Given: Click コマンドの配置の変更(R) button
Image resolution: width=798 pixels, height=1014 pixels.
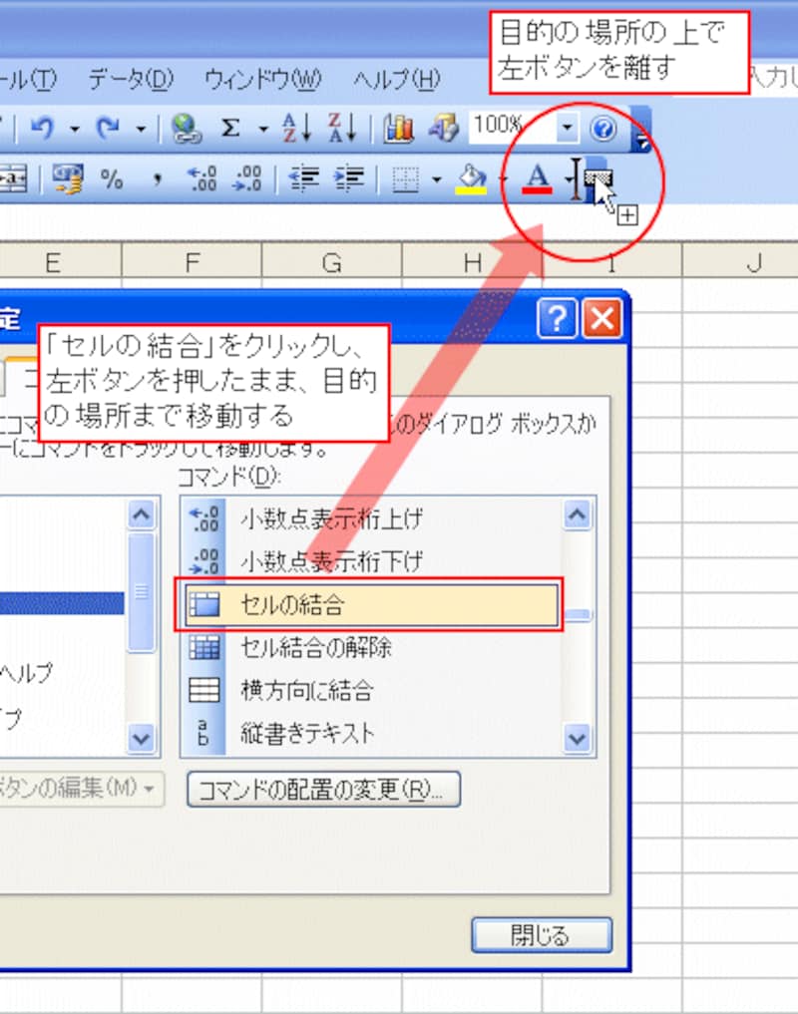Looking at the screenshot, I should click(323, 789).
